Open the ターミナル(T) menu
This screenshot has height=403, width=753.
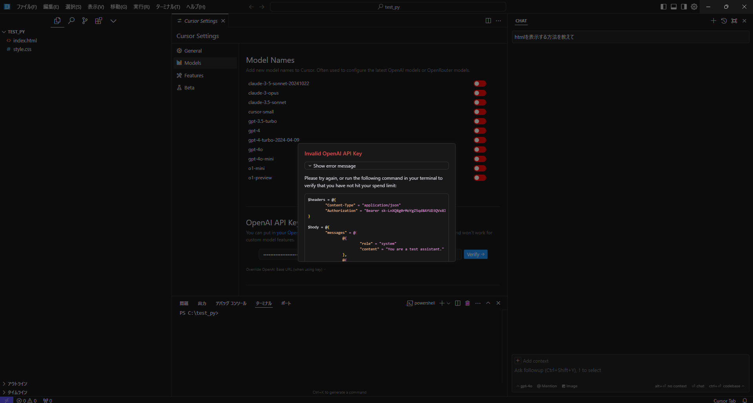[x=168, y=7]
